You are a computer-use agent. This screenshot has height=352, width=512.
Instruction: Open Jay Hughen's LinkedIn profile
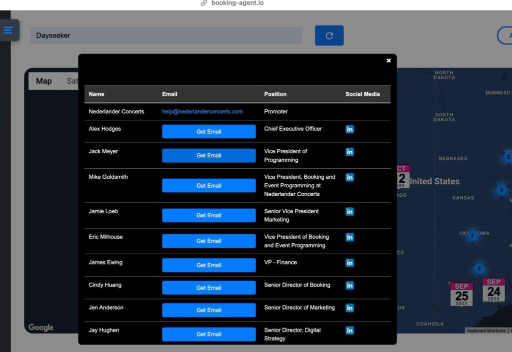pos(349,330)
